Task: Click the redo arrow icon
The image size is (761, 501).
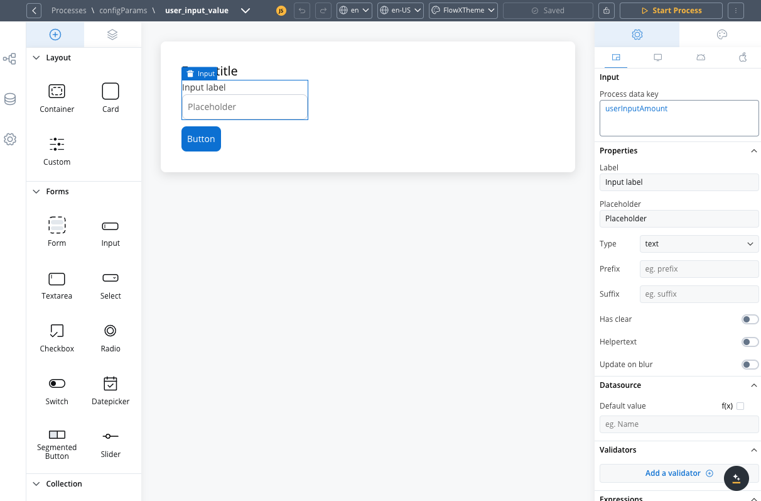Action: click(x=323, y=11)
